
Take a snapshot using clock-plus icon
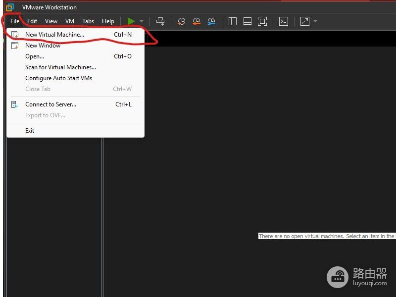pos(181,21)
